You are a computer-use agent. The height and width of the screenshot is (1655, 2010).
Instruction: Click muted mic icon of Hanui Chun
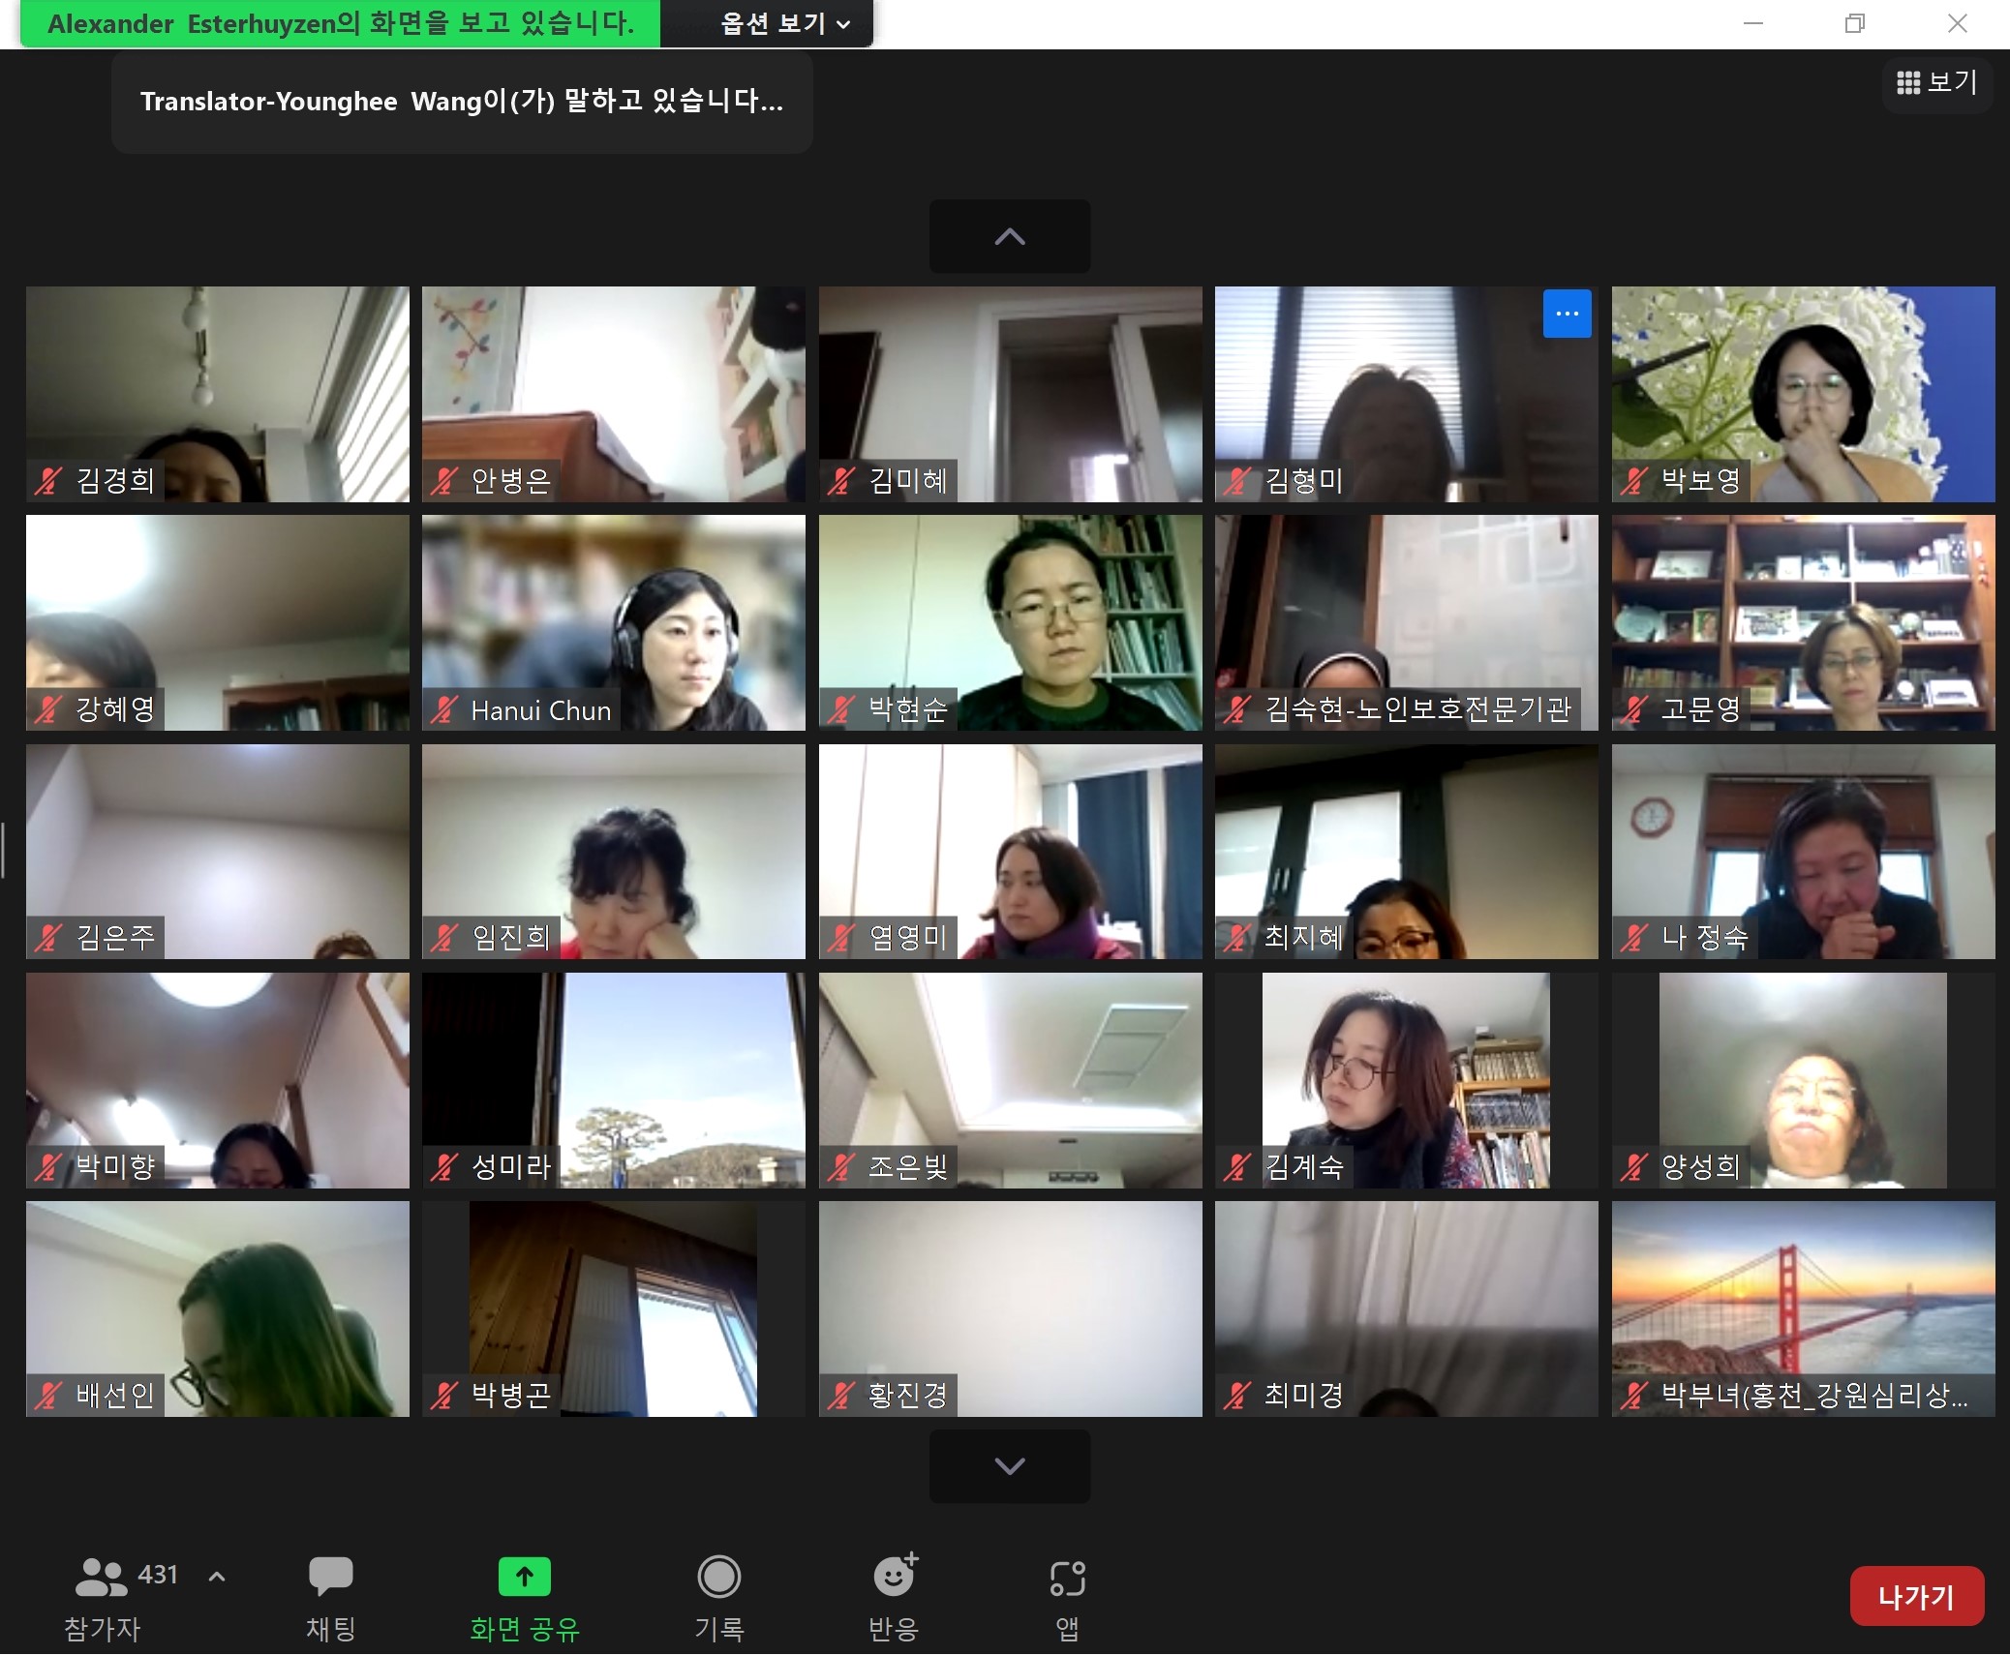click(444, 709)
